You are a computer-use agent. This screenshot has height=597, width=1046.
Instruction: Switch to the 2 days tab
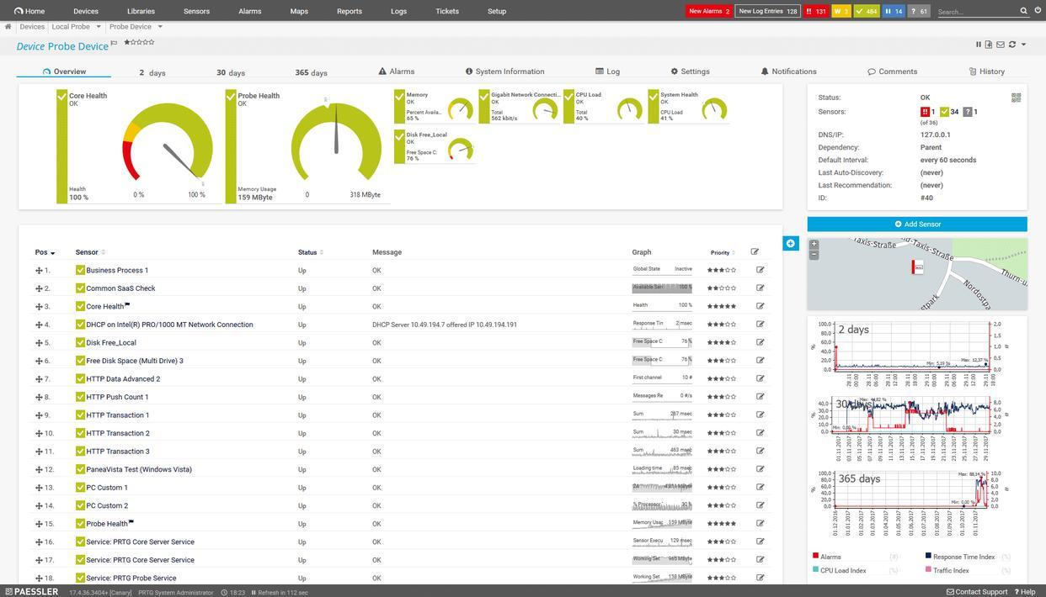pos(152,72)
